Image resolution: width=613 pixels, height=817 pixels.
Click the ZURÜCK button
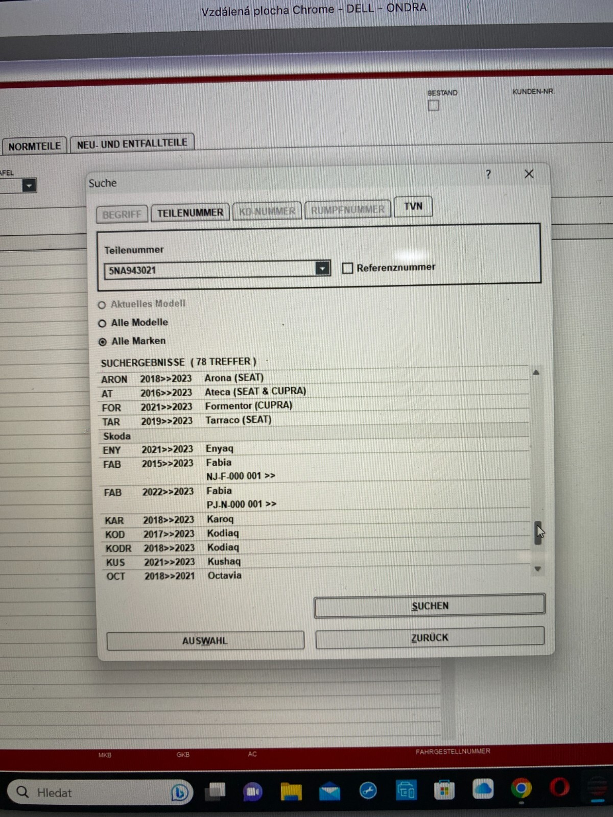point(430,638)
